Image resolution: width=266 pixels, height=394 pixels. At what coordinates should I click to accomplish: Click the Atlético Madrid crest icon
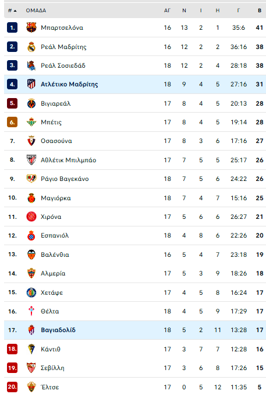point(31,84)
